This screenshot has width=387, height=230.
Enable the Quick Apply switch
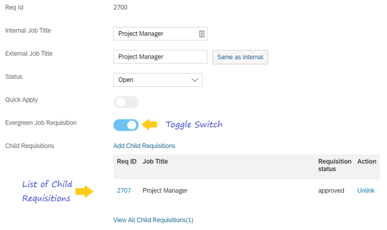pyautogui.click(x=126, y=102)
